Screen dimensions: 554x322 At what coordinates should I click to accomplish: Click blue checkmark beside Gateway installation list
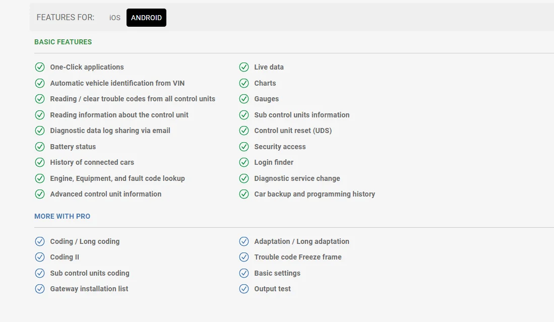40,289
